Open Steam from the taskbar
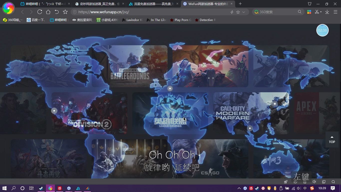 click(41, 188)
